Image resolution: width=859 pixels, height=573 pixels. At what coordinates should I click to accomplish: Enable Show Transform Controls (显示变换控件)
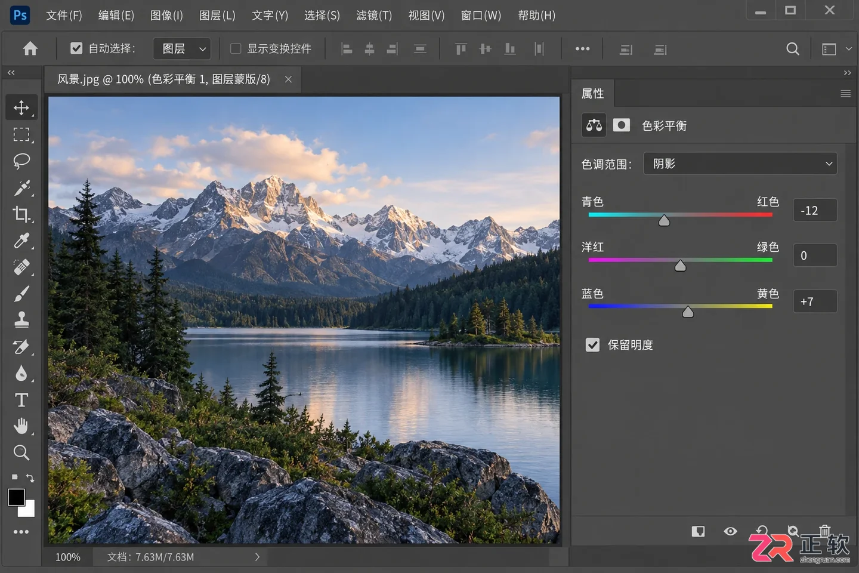pos(236,48)
